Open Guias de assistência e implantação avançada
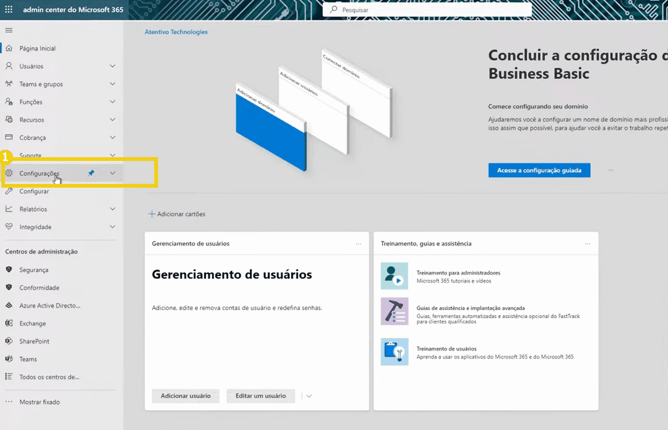The width and height of the screenshot is (668, 430). coord(470,308)
